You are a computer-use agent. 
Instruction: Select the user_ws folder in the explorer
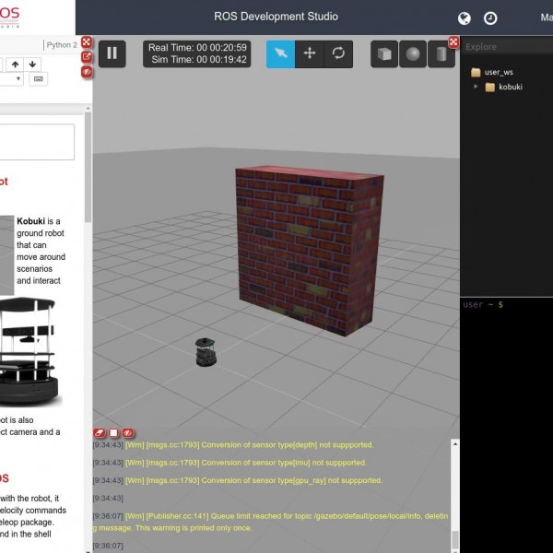492,72
